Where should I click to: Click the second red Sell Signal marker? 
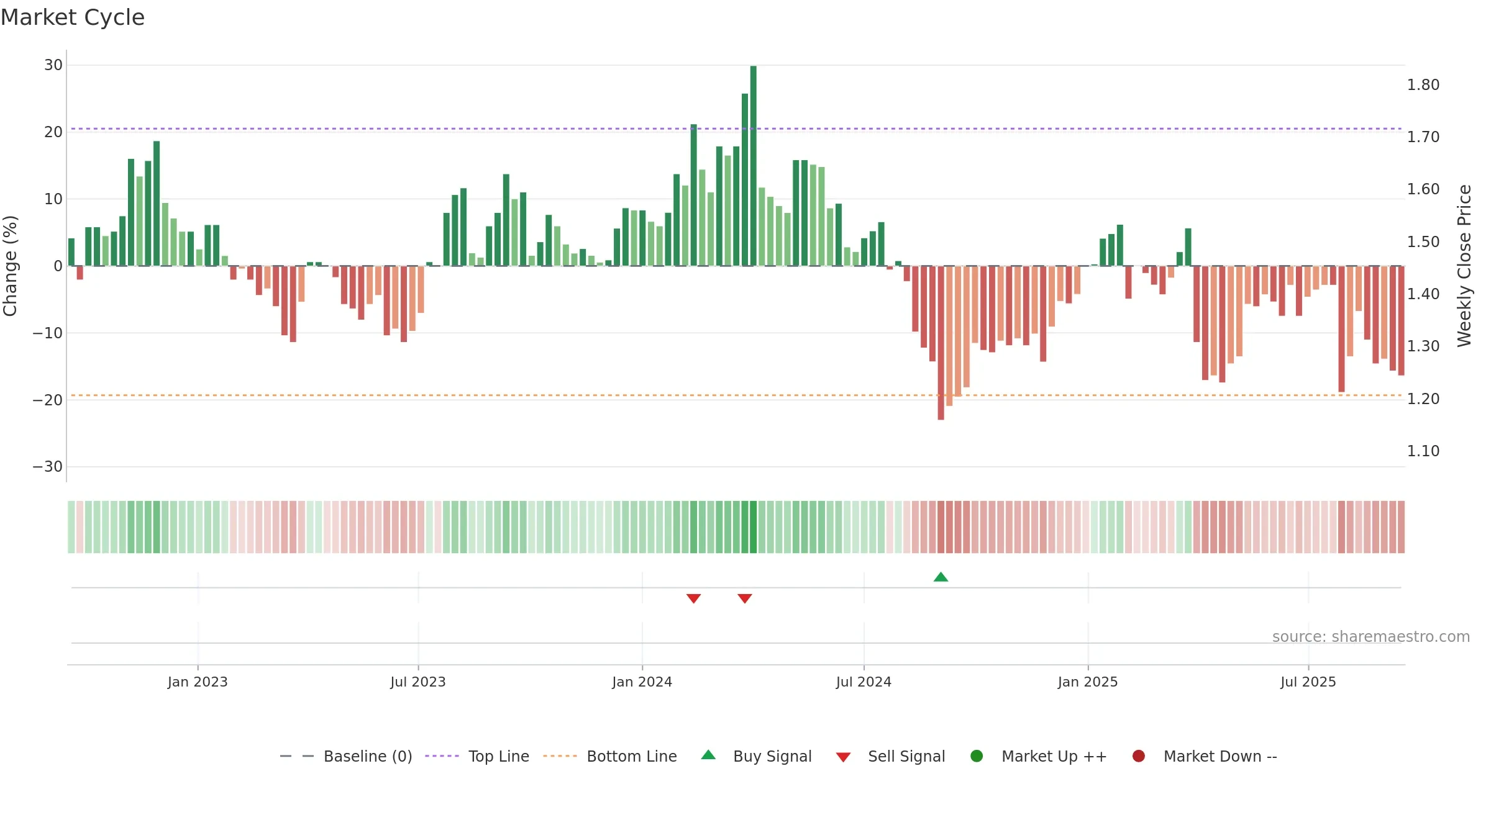745,598
